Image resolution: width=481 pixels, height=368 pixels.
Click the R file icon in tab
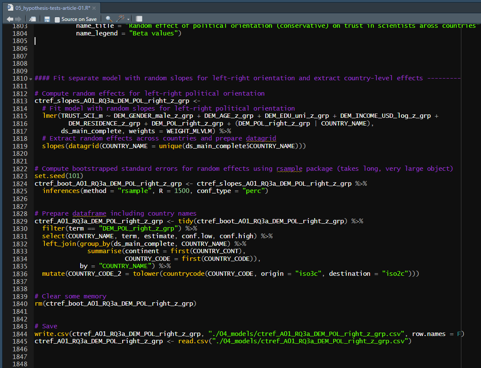tap(10, 8)
